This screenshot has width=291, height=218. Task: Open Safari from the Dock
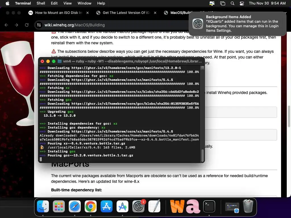click(75, 206)
